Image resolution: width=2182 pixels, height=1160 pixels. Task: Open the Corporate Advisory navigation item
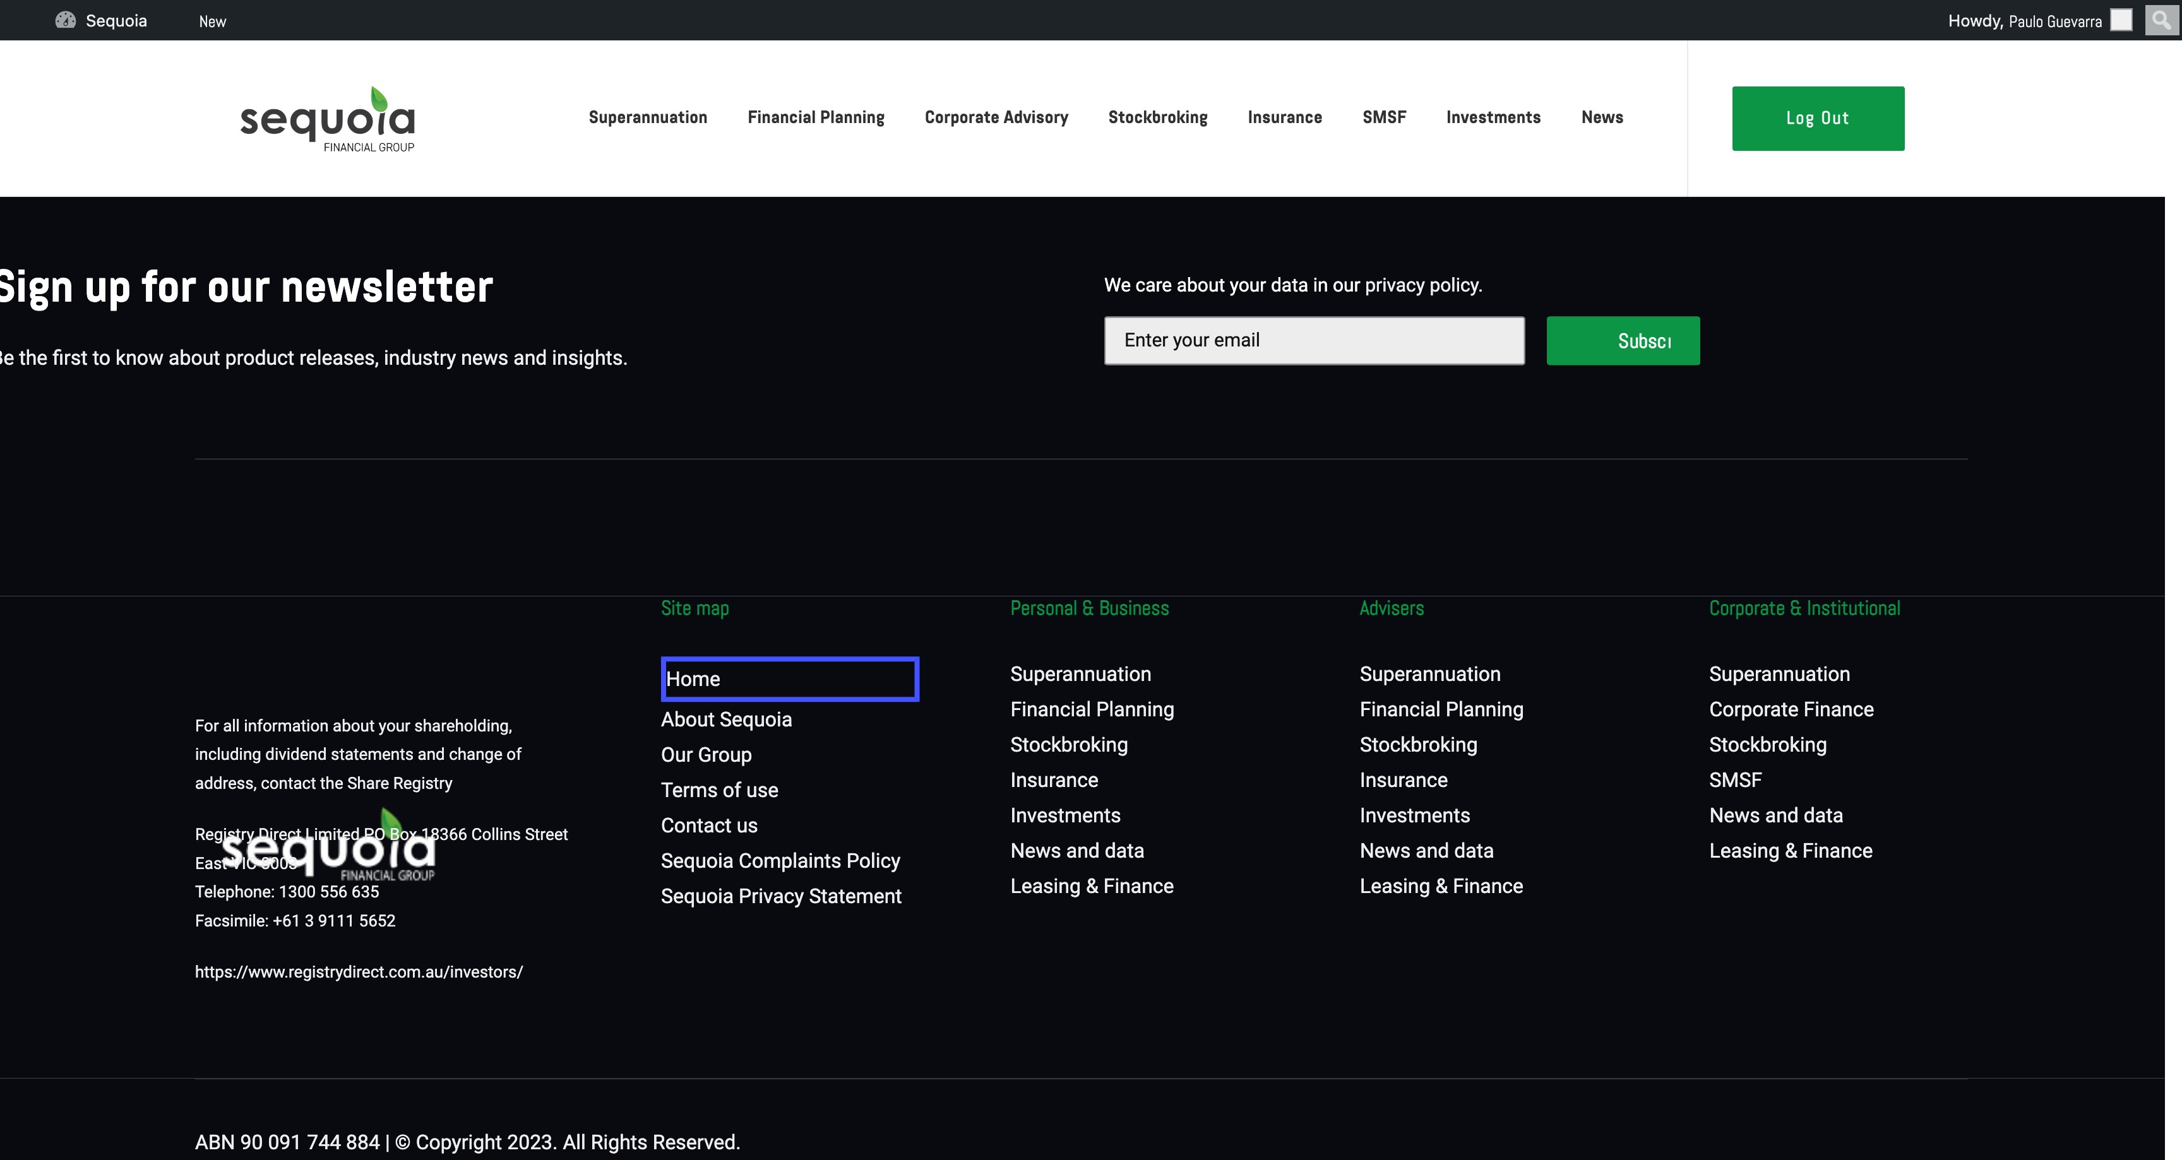[x=996, y=117]
